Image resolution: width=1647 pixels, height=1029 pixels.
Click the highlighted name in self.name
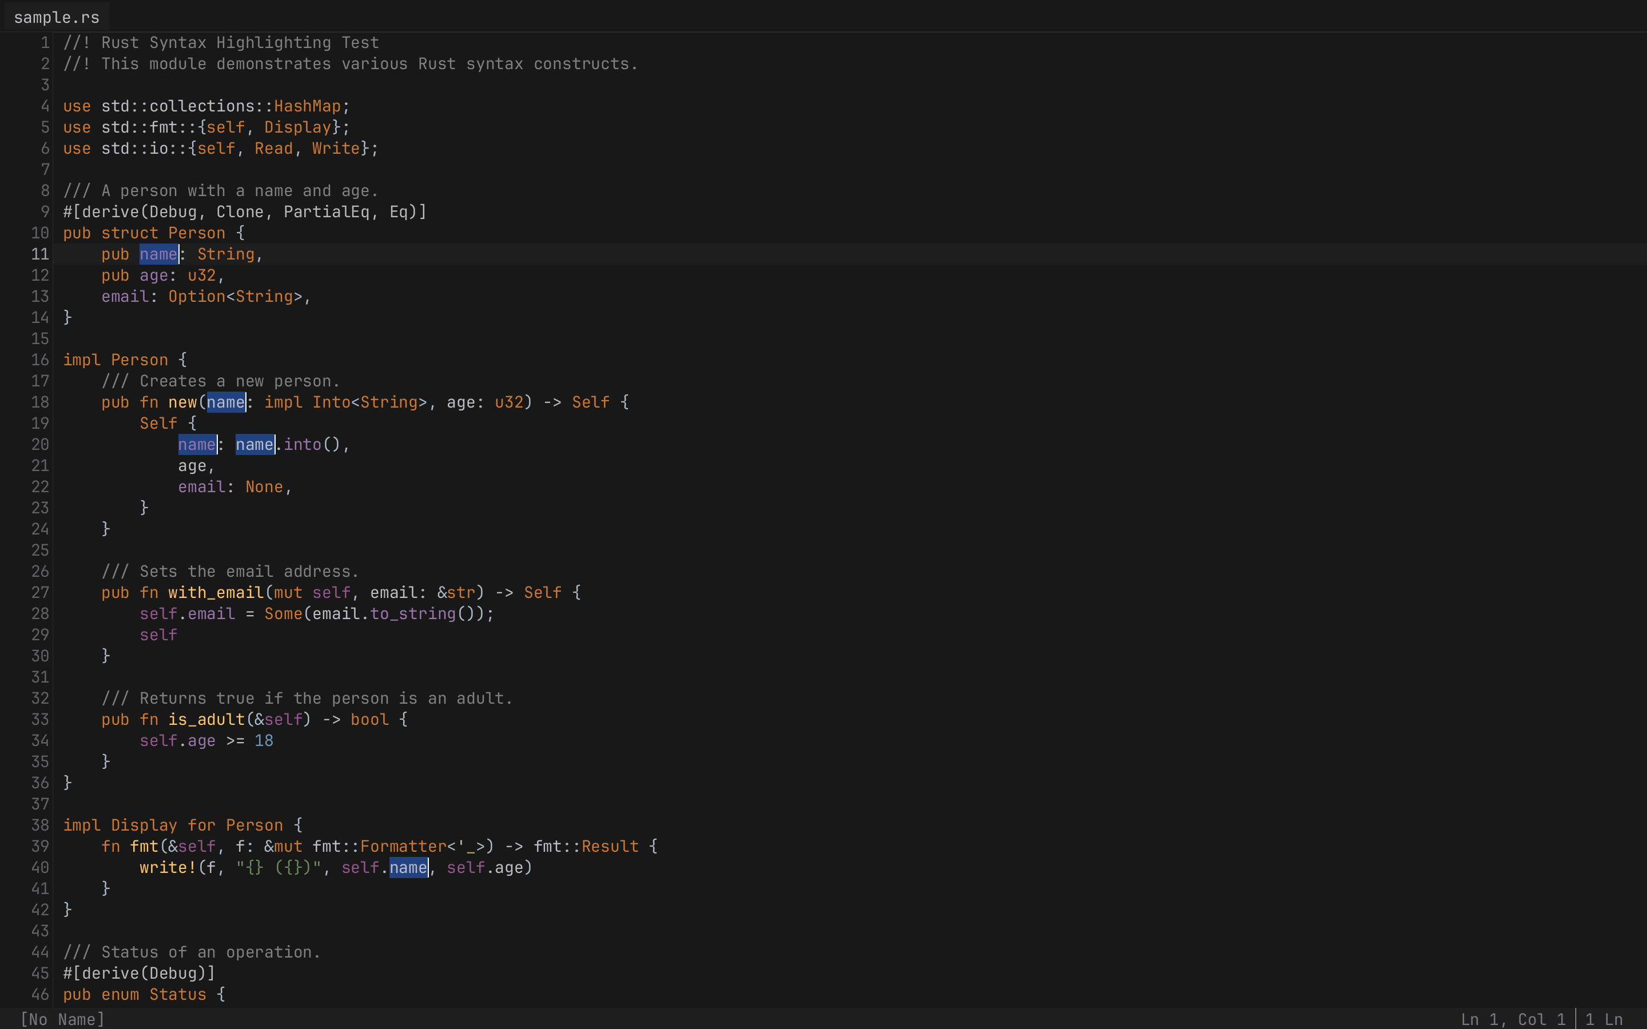click(408, 867)
